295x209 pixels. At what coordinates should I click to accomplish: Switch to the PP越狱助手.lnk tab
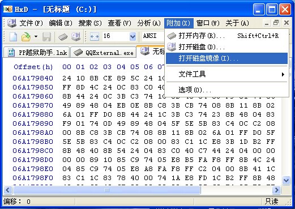pyautogui.click(x=37, y=52)
